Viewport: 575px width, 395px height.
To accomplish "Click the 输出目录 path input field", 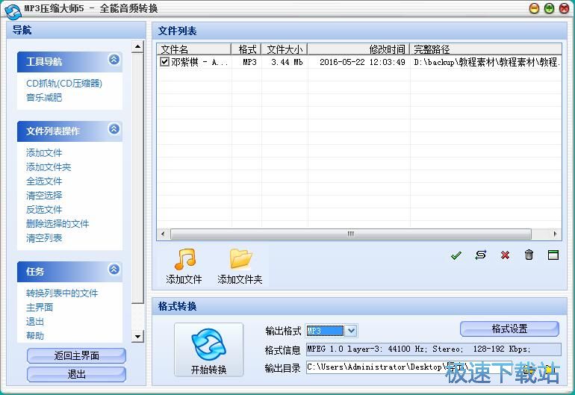I will (x=411, y=367).
